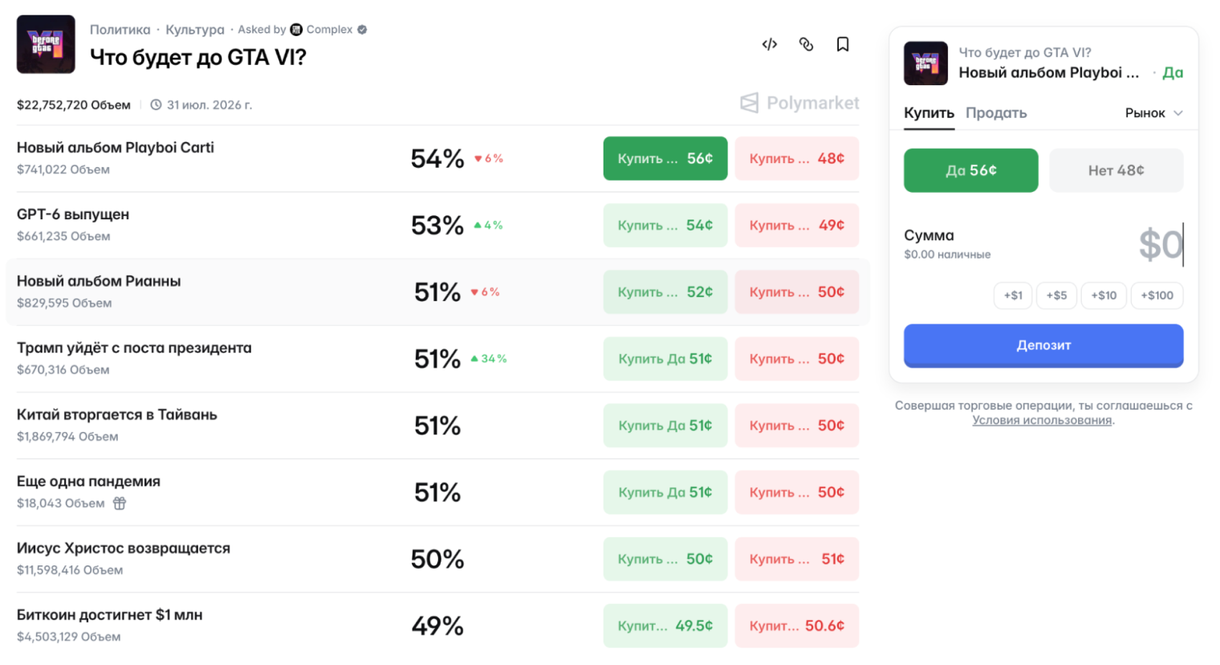Select the Китай вторгается в Тайвань row title
1220x665 pixels.
click(x=117, y=414)
